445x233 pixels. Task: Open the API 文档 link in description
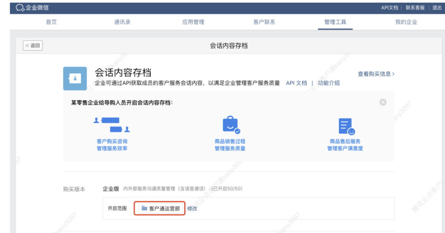(296, 83)
